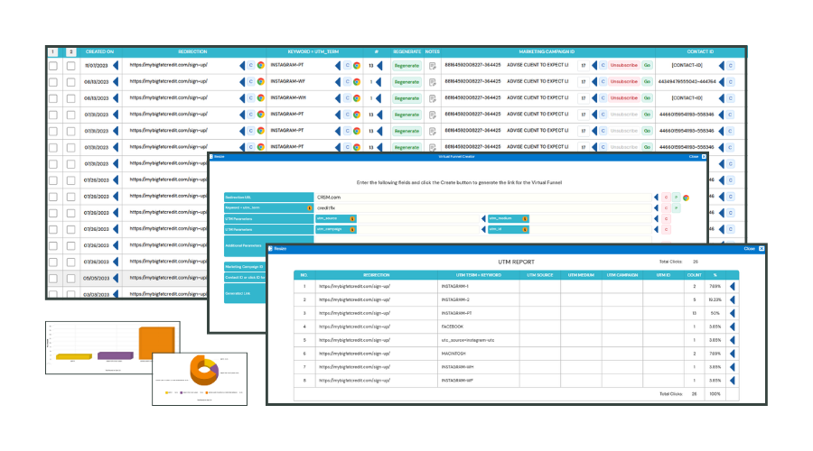This screenshot has height=451, width=813.
Task: Expand the arrow for MACINTOSH row in UTM Report
Action: click(732, 354)
